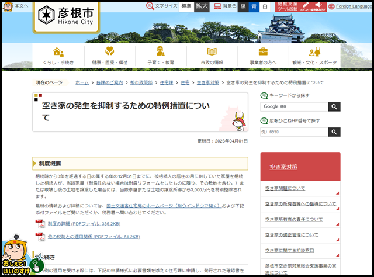
Task: Click the HP番号 input field
Action: [295, 132]
